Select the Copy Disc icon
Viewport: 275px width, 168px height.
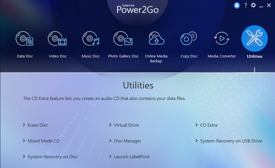tap(189, 38)
